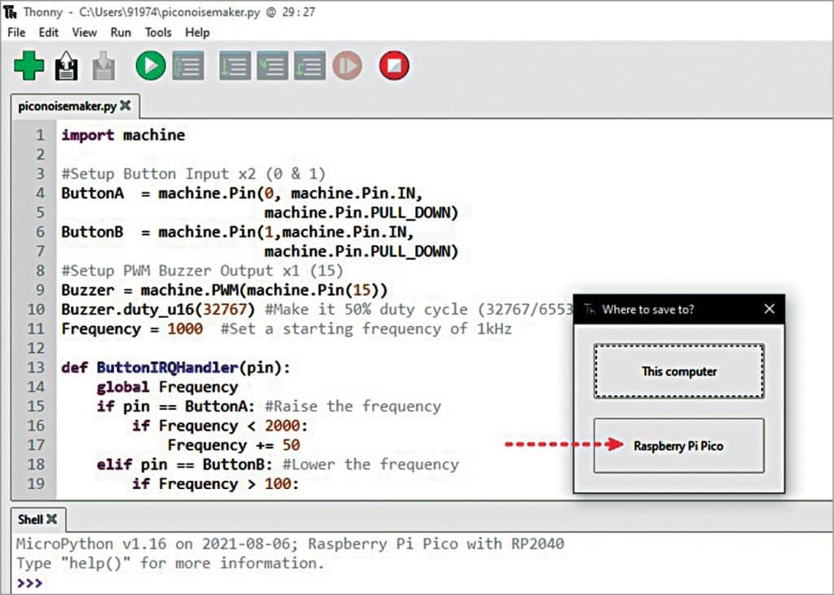
Task: Click the green plus New file icon
Action: pyautogui.click(x=29, y=65)
